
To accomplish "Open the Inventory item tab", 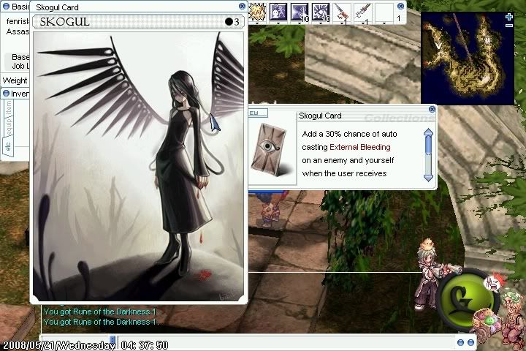I will point(9,110).
